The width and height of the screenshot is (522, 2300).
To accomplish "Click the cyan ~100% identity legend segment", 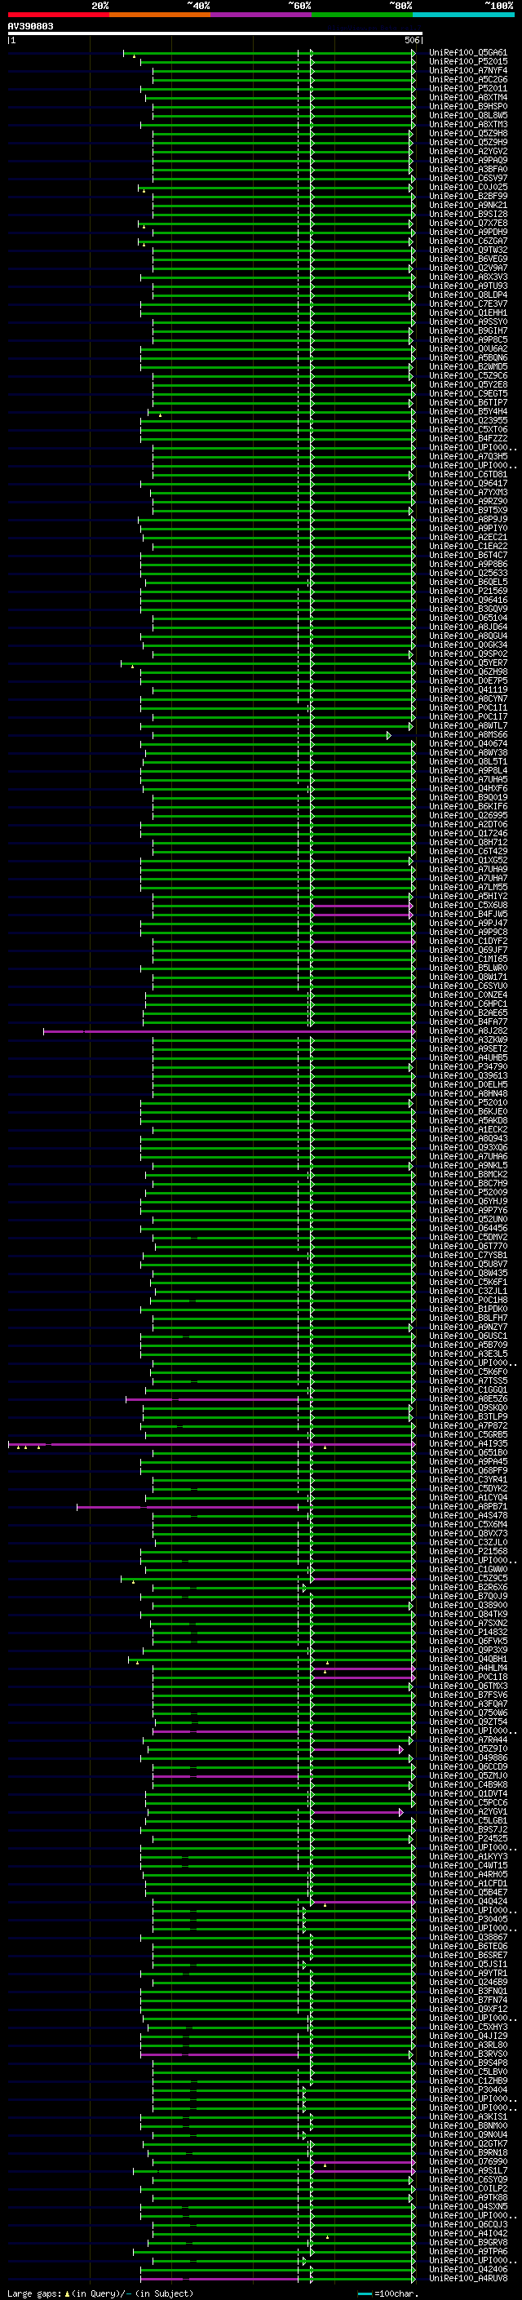I will (463, 15).
